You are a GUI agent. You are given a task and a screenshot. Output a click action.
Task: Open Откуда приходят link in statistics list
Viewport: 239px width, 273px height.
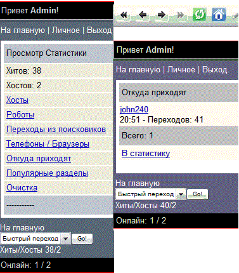coord(39,158)
